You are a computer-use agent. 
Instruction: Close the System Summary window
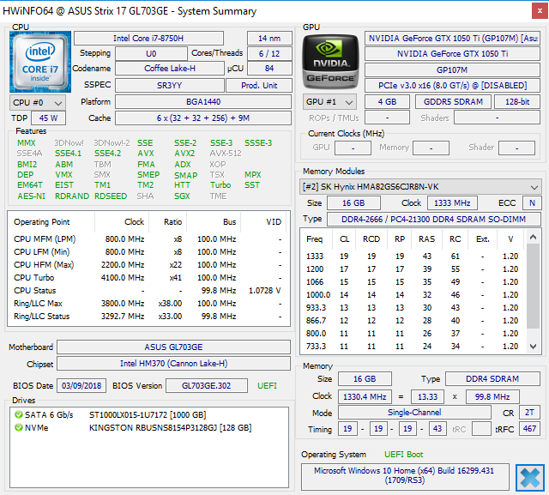pos(540,11)
